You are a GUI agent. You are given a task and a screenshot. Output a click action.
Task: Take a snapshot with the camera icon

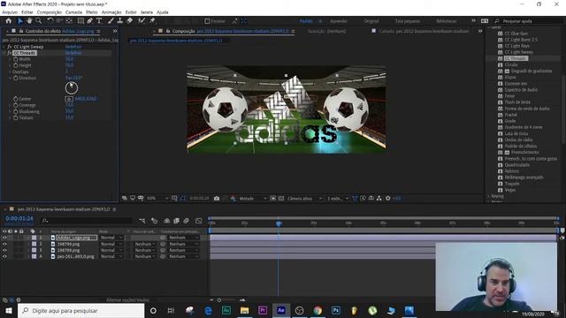coord(217,198)
